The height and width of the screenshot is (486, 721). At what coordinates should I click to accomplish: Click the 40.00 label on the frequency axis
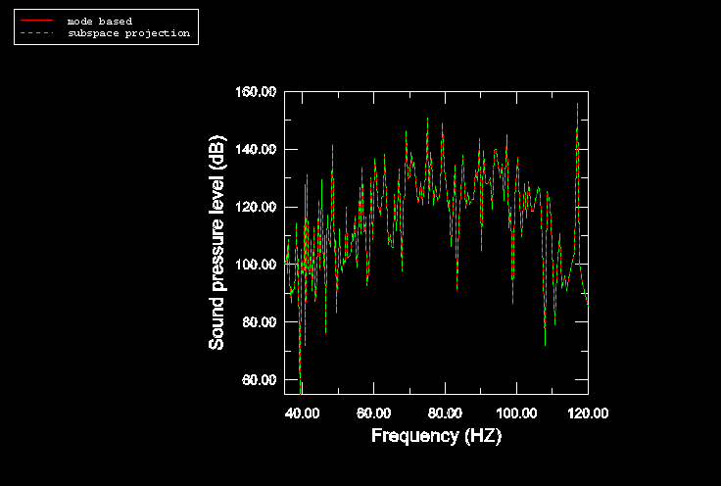[x=302, y=413]
